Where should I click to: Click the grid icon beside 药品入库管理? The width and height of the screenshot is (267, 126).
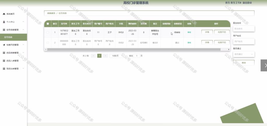click(x=4, y=61)
